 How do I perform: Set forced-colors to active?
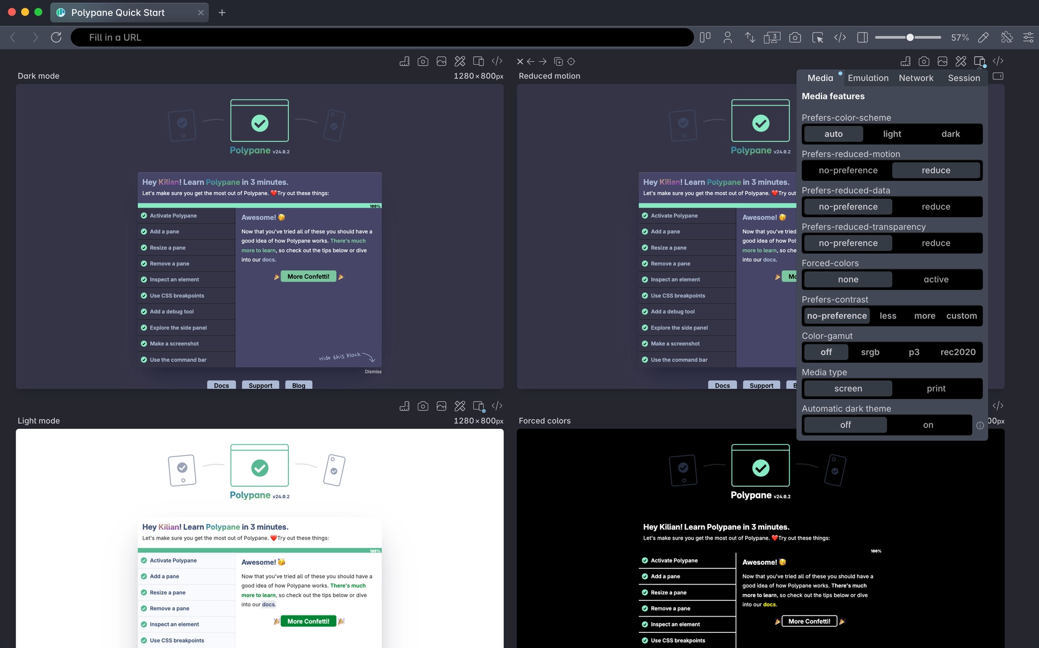936,279
